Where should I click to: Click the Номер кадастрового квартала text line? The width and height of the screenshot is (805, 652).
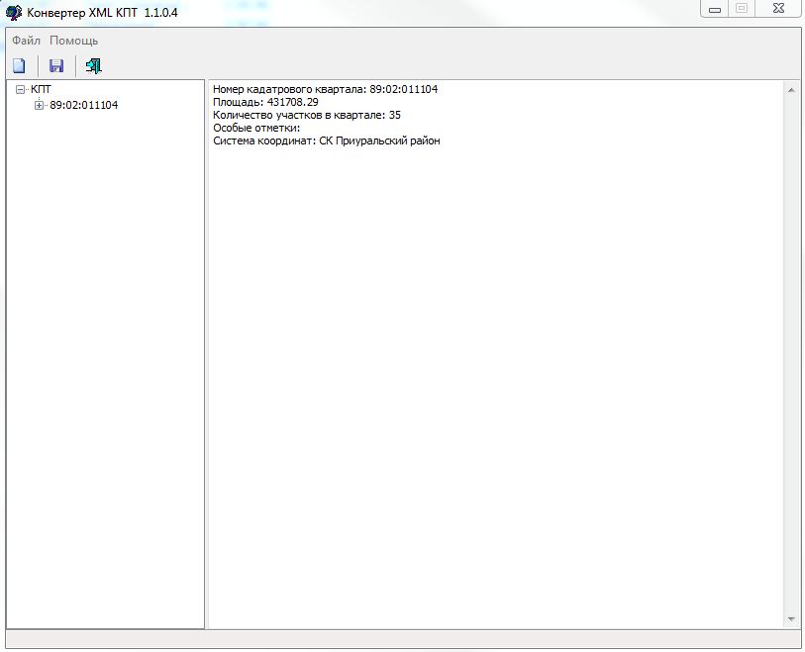point(325,90)
